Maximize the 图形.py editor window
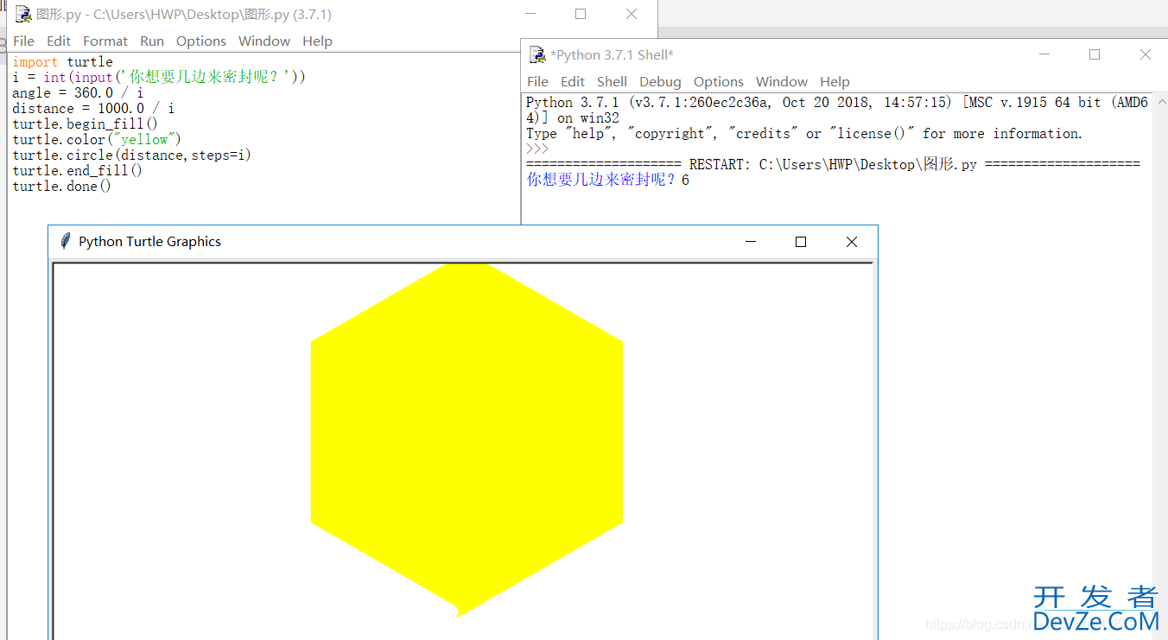 point(581,14)
